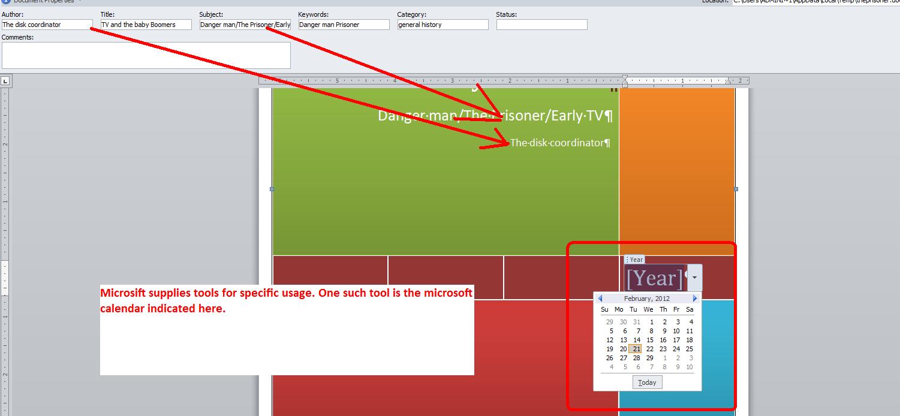Click day 13 in the calendar
Viewport: 900px width, 416px height.
[x=623, y=340]
